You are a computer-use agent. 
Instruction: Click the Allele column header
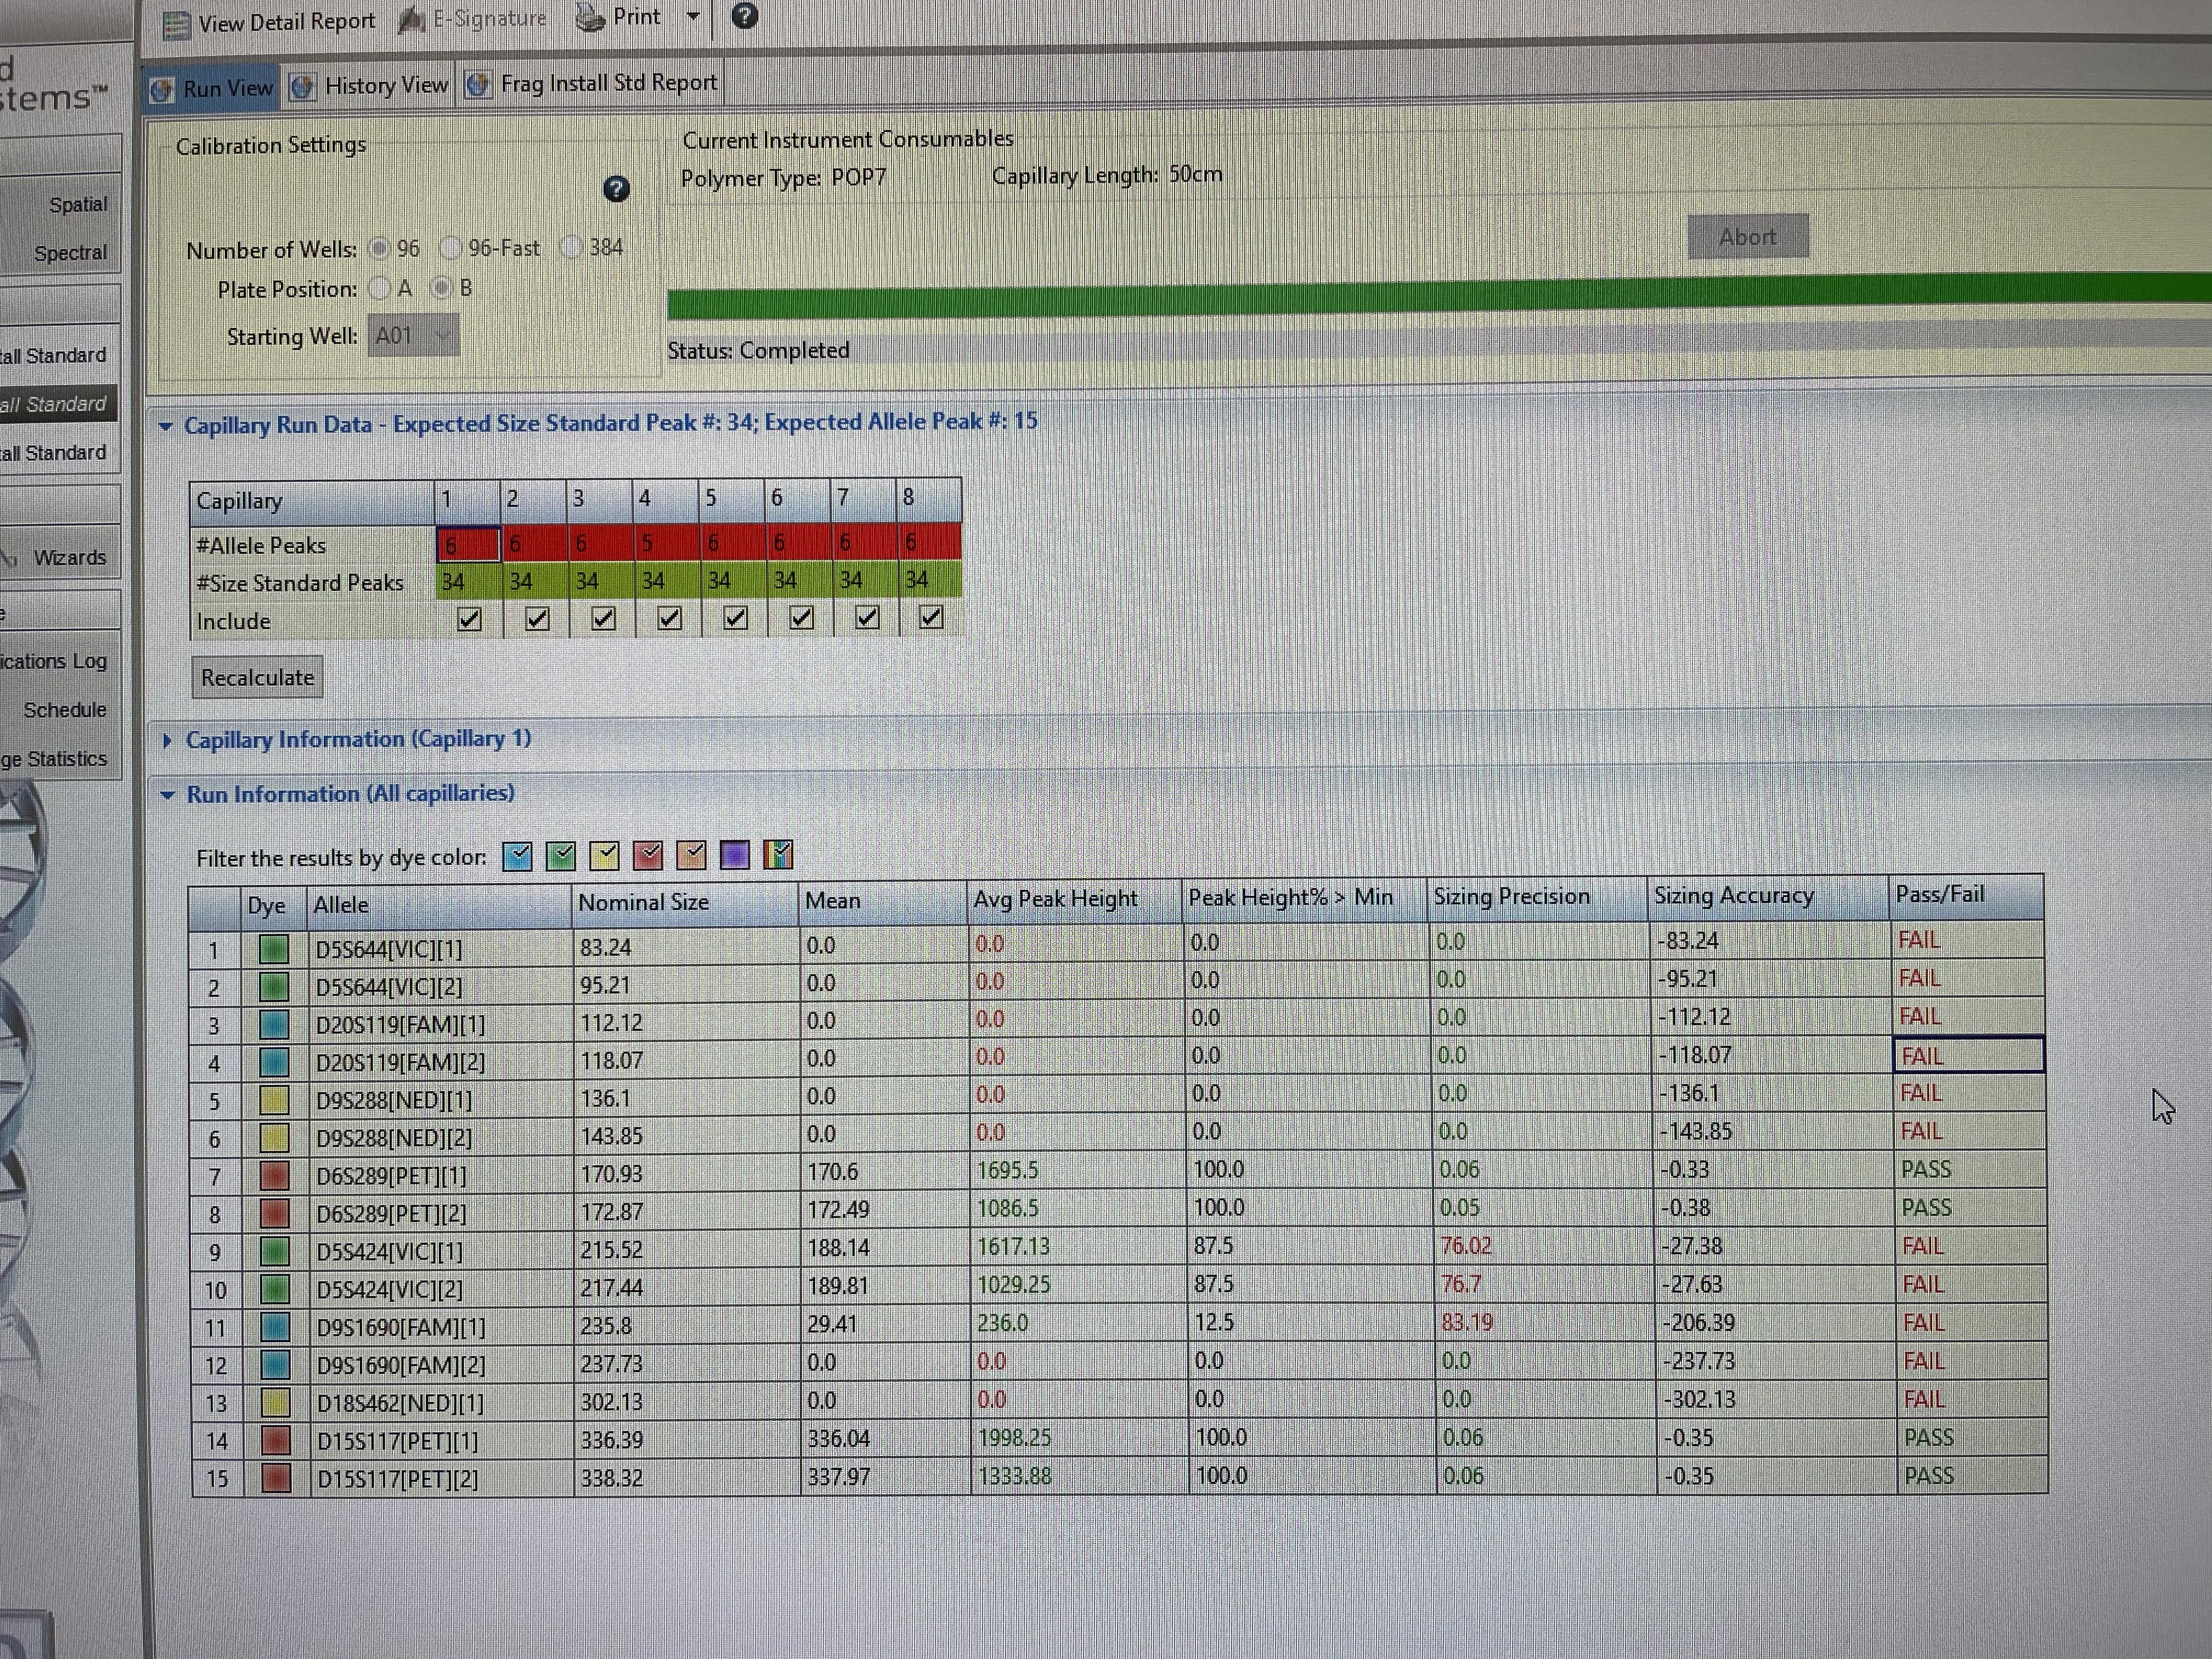tap(439, 905)
